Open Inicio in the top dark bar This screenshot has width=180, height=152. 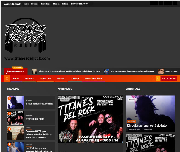click(26, 4)
